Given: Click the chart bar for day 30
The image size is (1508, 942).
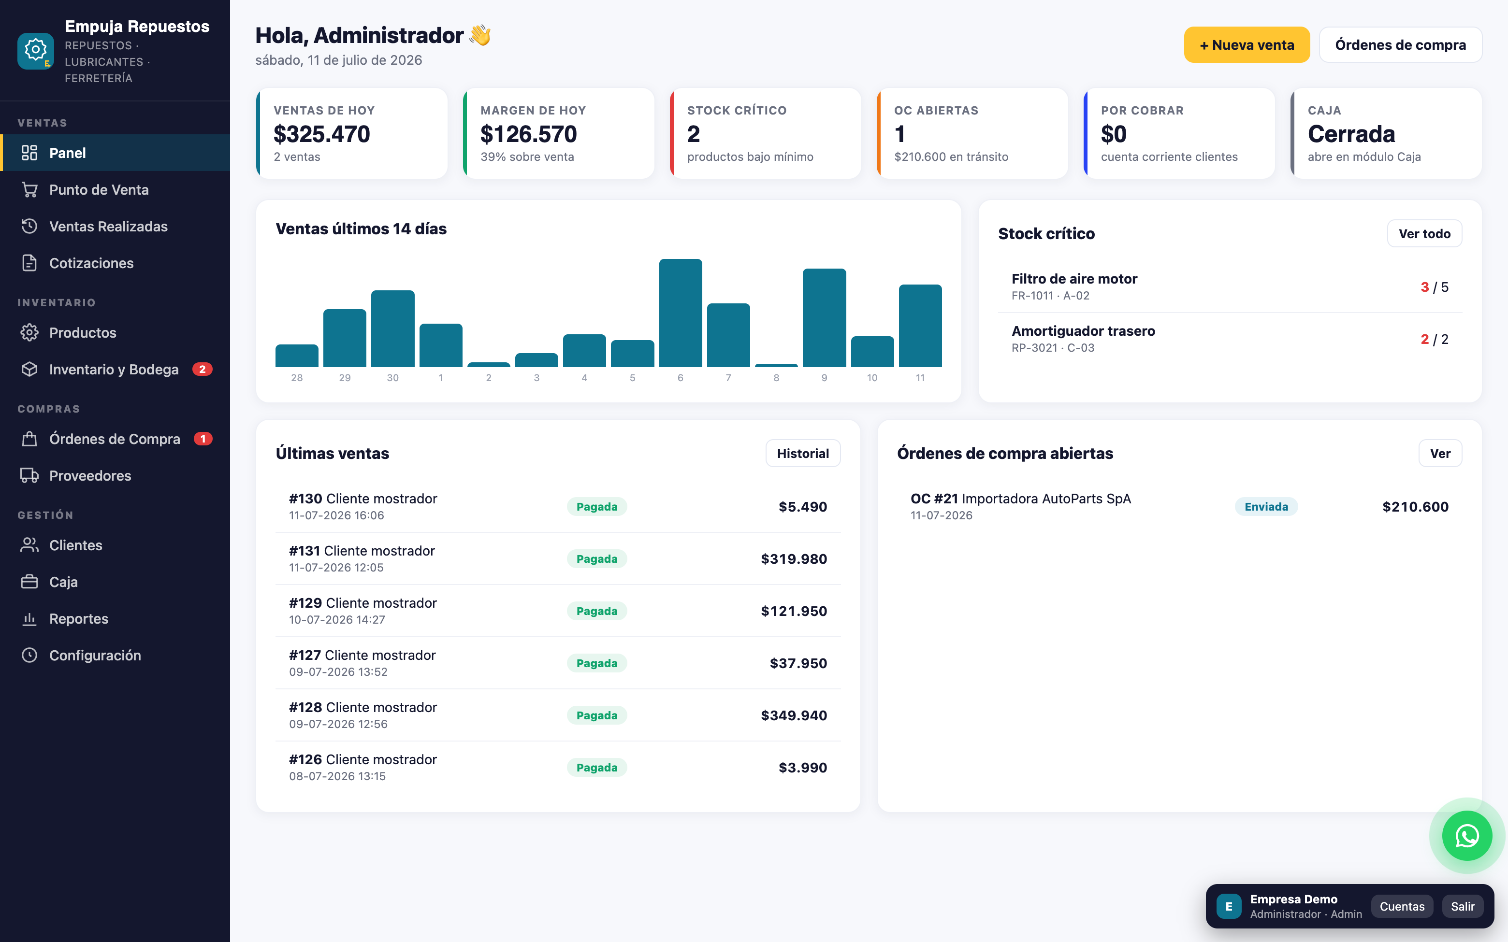Looking at the screenshot, I should pos(392,329).
